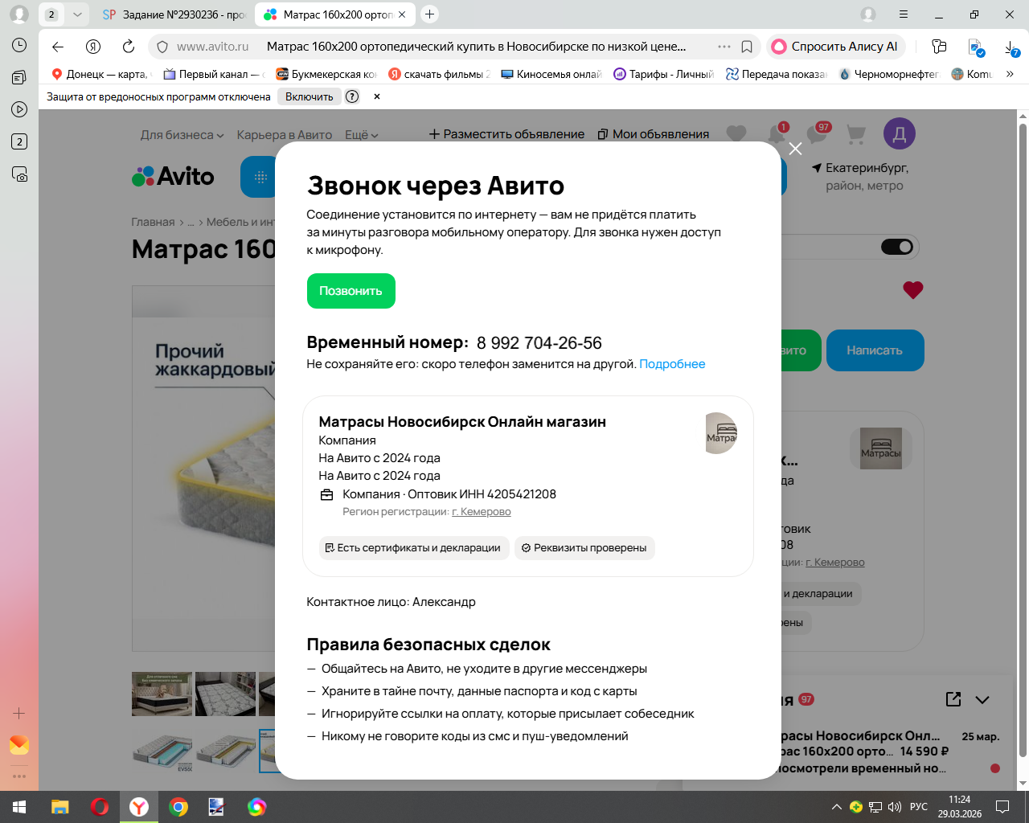Open Avito notifications bell
Image resolution: width=1029 pixels, height=823 pixels.
point(777,133)
